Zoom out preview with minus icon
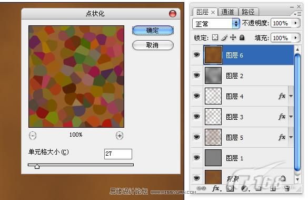 [33, 136]
